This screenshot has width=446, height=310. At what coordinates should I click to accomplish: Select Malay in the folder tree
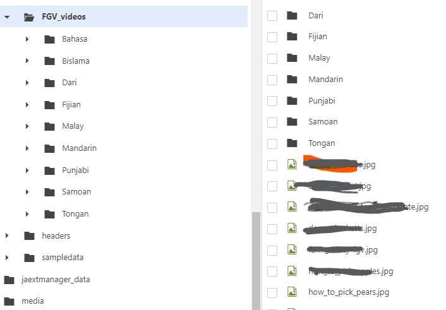pos(73,126)
